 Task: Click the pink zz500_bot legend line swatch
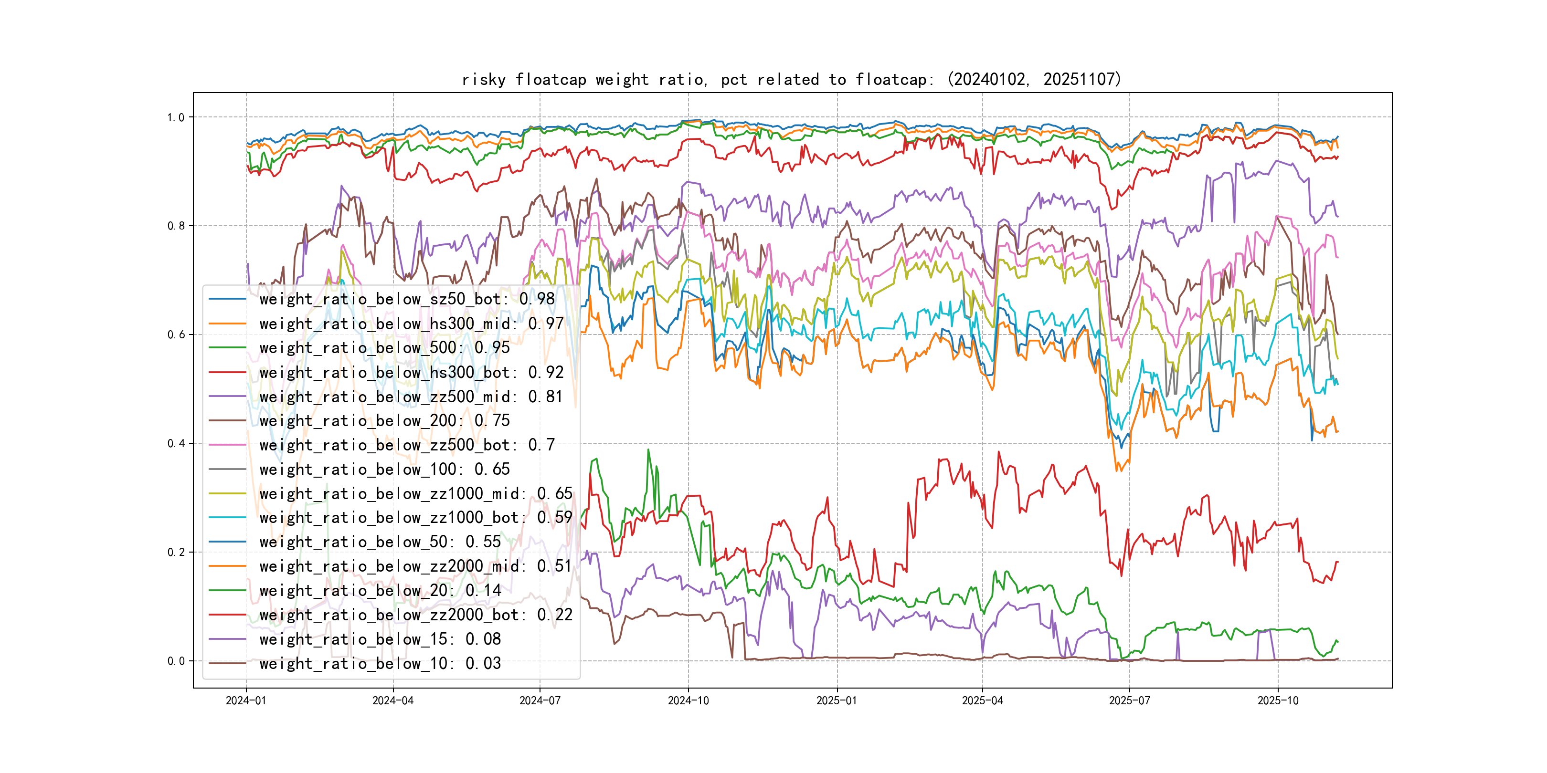227,445
